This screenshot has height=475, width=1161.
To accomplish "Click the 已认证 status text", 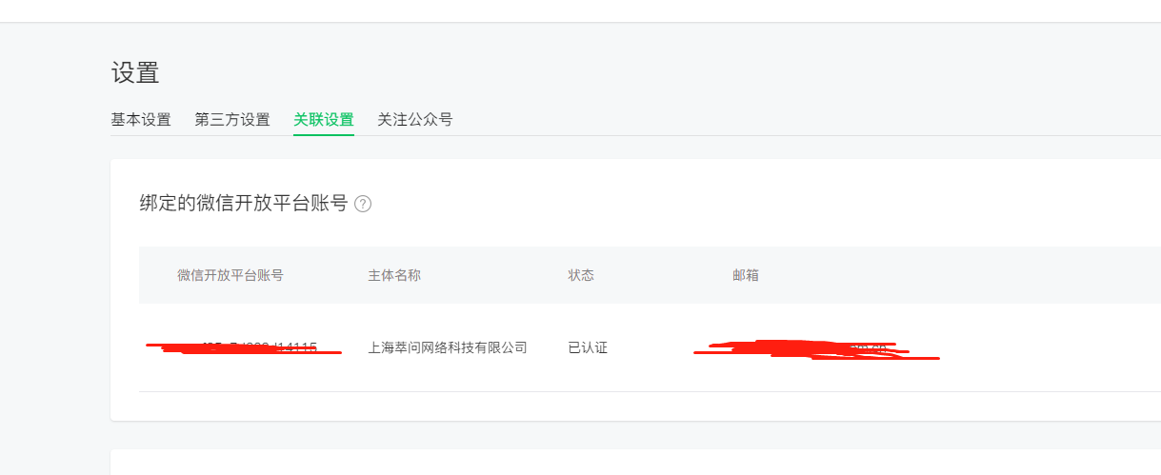I will tap(588, 347).
